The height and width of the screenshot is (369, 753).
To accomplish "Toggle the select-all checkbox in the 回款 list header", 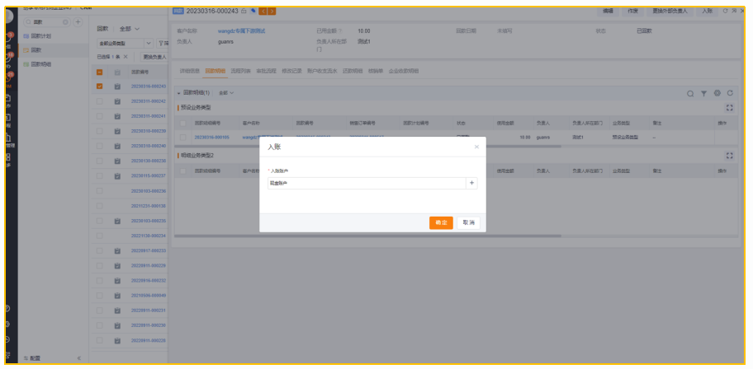I will [x=99, y=72].
